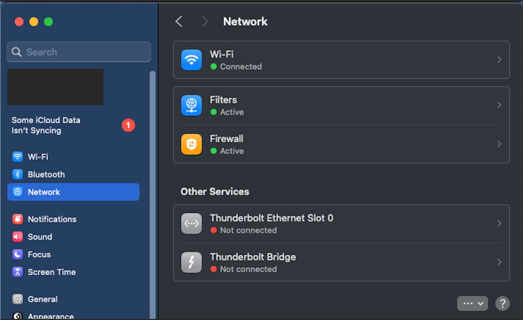Open the more options ellipsis dropdown
The height and width of the screenshot is (320, 523).
(472, 304)
